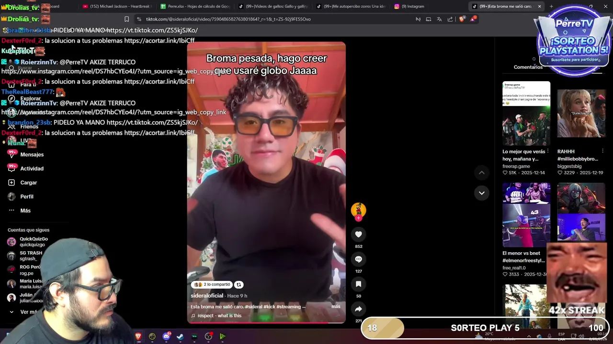Open followed account SG TRASH
The height and width of the screenshot is (344, 613).
pyautogui.click(x=26, y=256)
